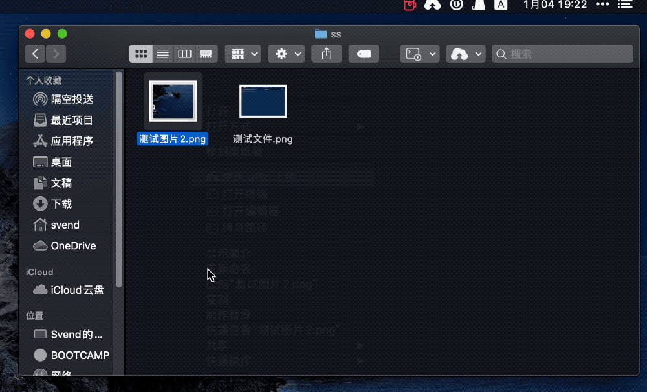Open Notification Center list icon
This screenshot has width=647, height=392.
[x=625, y=5]
